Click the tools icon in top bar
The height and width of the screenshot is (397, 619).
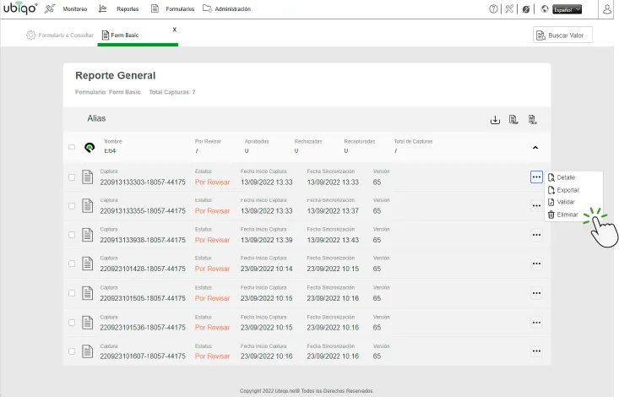tap(510, 8)
